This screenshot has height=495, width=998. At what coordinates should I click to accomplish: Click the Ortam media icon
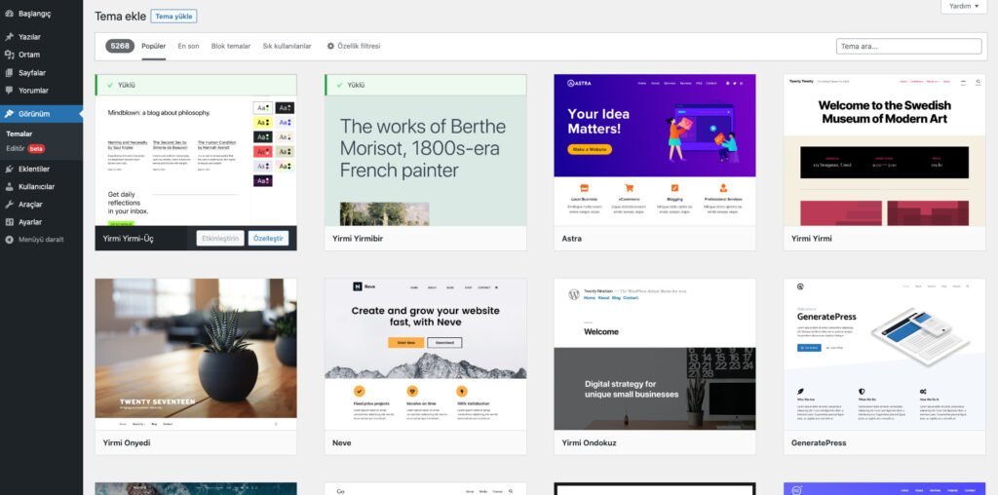pyautogui.click(x=9, y=55)
